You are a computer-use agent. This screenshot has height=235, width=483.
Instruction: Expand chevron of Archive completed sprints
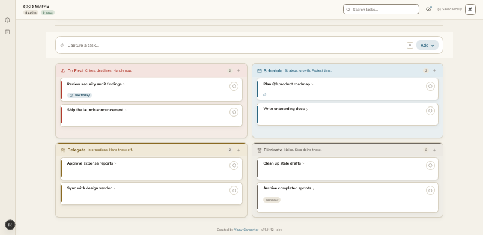coord(314,189)
